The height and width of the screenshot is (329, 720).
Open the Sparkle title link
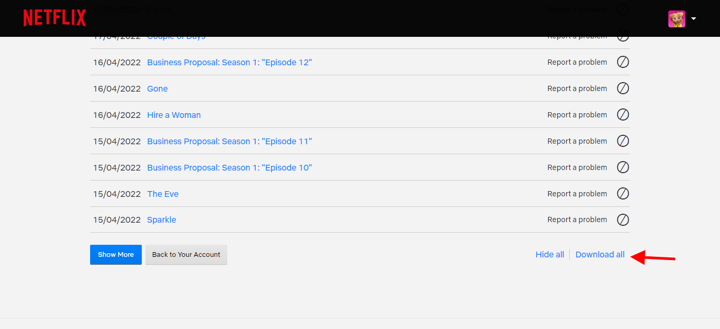161,220
